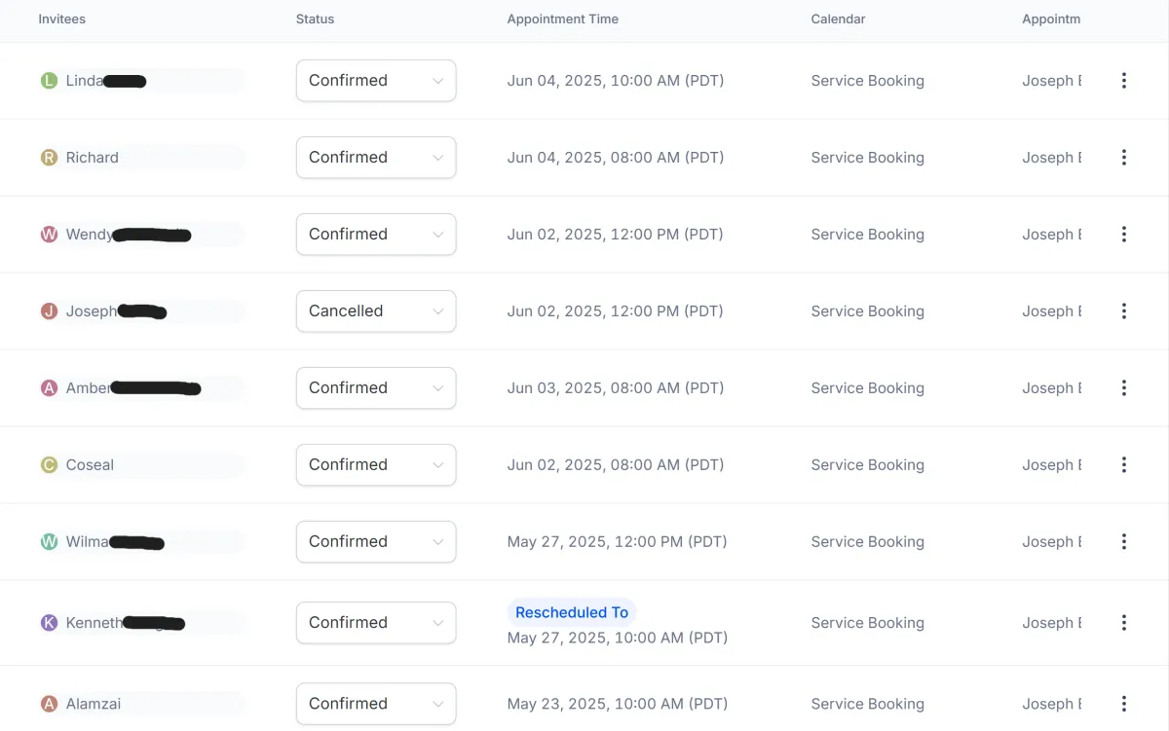Expand the status dropdown in Alamzai's row
The image size is (1169, 731).
click(376, 704)
